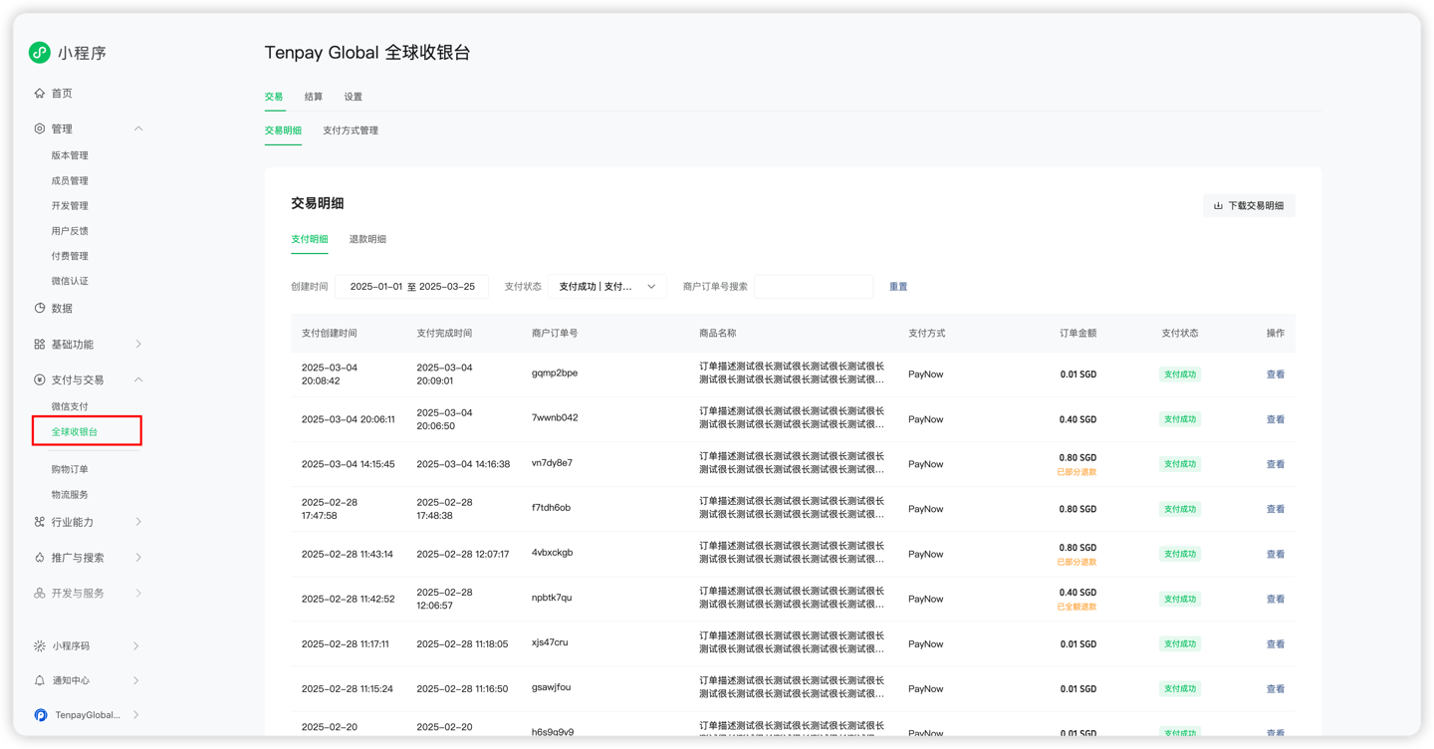Viewport: 1434px width, 749px height.
Task: Click the 小程序码 icon in sidebar
Action: 40,646
